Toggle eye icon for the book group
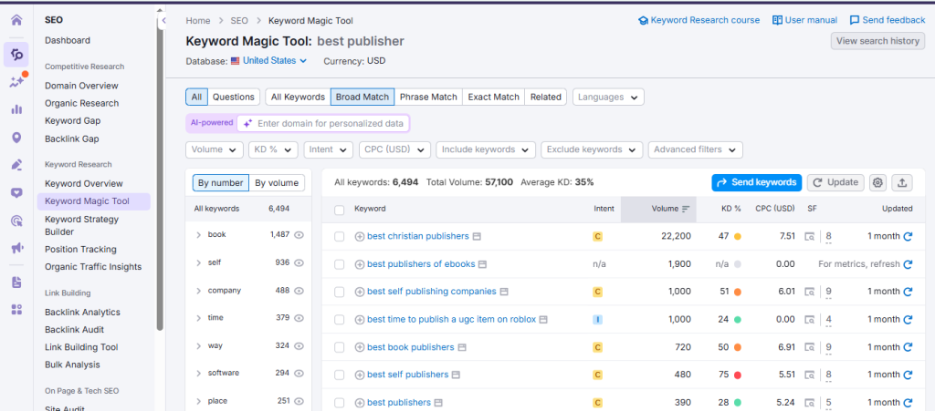Screen dimensions: 935x411 click(x=299, y=235)
